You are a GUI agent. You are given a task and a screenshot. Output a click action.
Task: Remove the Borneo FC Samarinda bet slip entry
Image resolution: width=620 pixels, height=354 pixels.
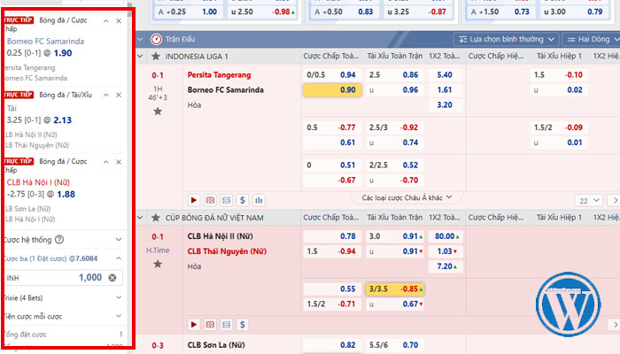pos(119,21)
